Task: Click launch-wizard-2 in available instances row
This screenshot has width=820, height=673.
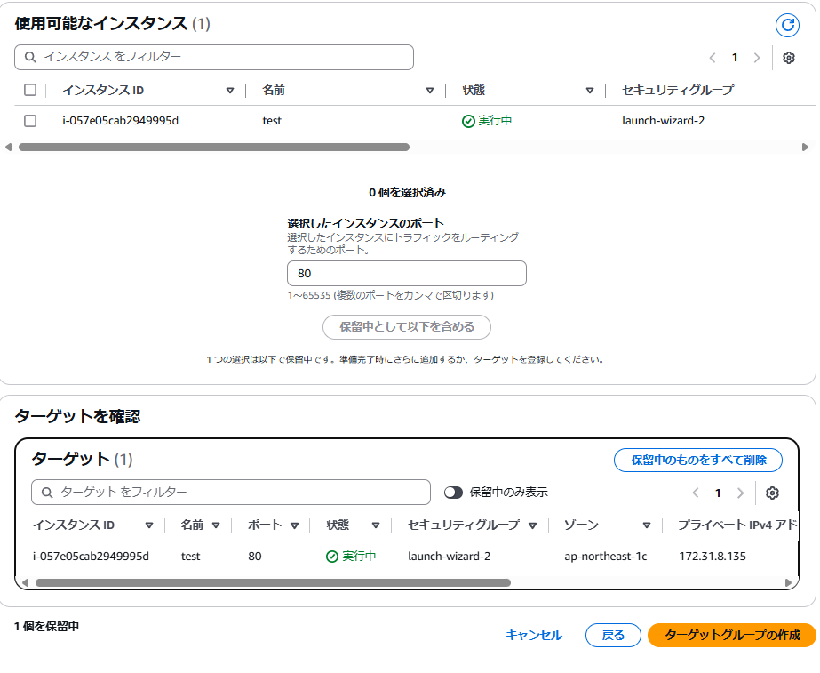Action: pyautogui.click(x=663, y=121)
